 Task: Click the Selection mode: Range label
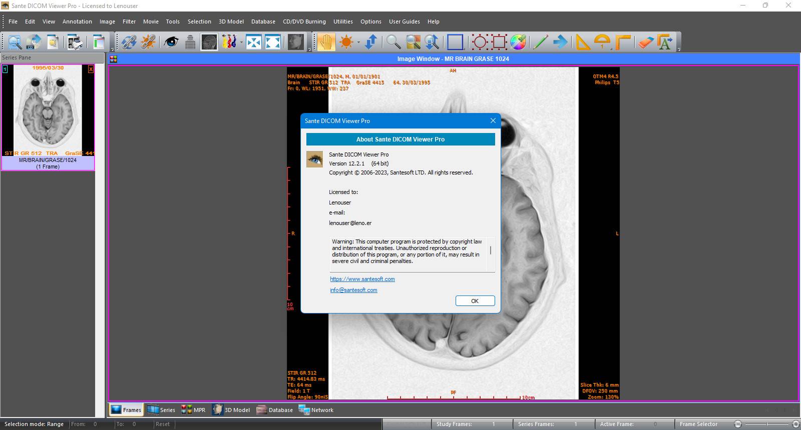click(x=34, y=424)
